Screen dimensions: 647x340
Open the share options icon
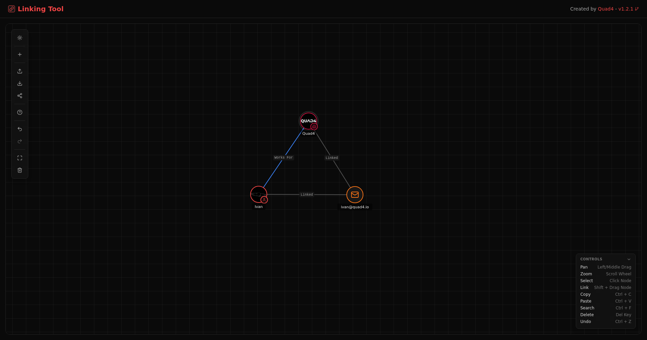19,96
